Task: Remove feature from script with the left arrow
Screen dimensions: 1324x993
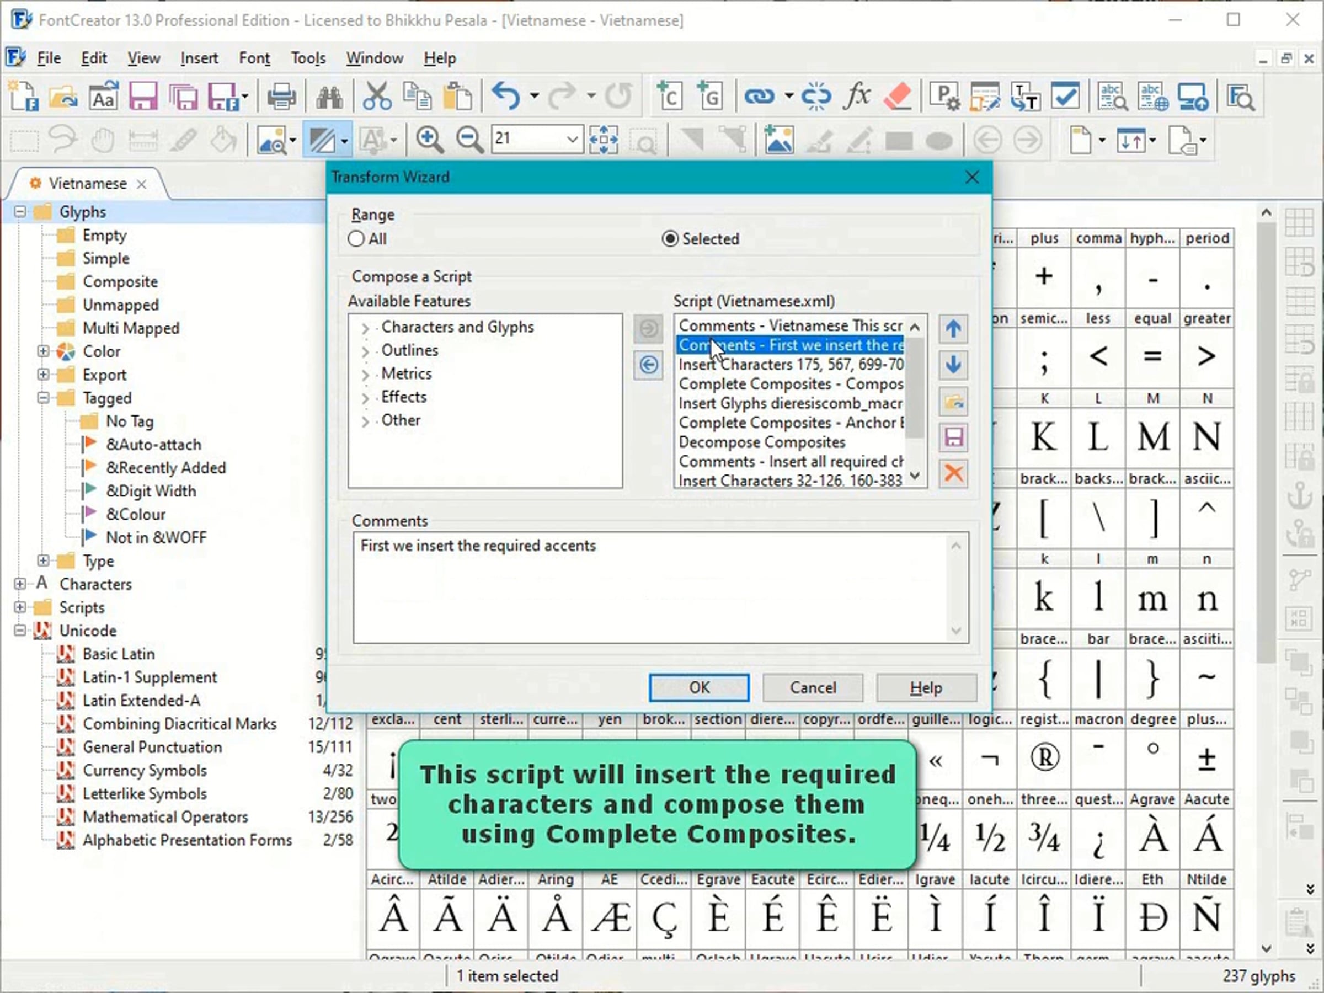Action: [x=648, y=365]
